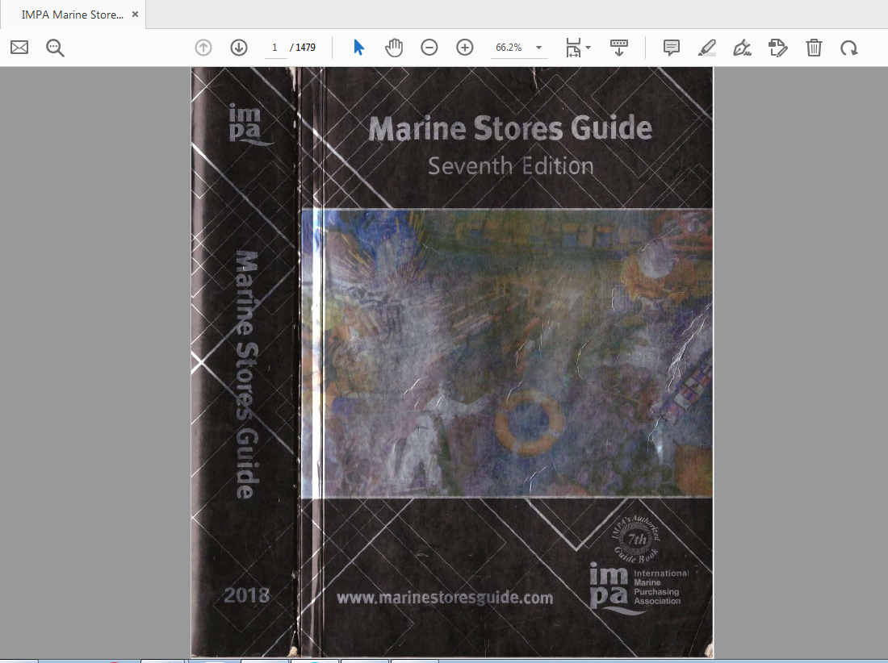Open the 66.2% zoom level dropdown
The width and height of the screenshot is (888, 663).
tap(538, 48)
